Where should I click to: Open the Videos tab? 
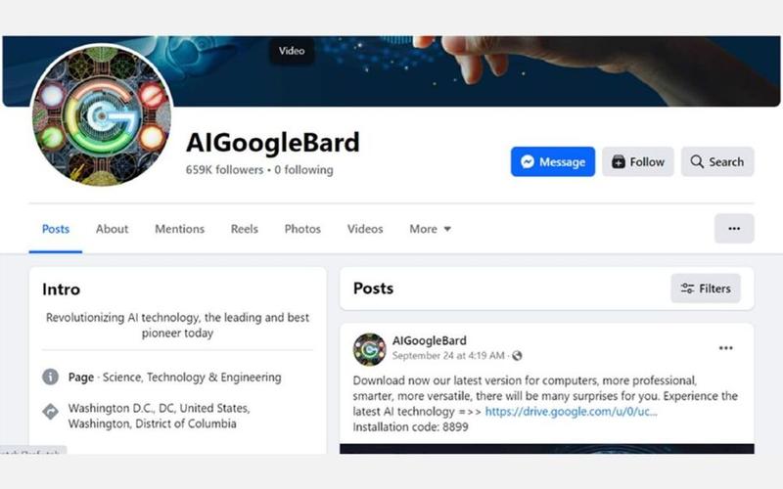pos(365,229)
